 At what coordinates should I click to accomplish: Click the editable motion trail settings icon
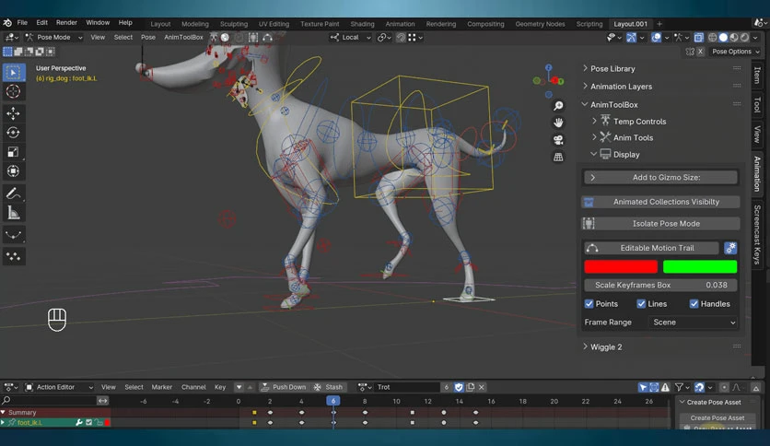click(x=730, y=248)
